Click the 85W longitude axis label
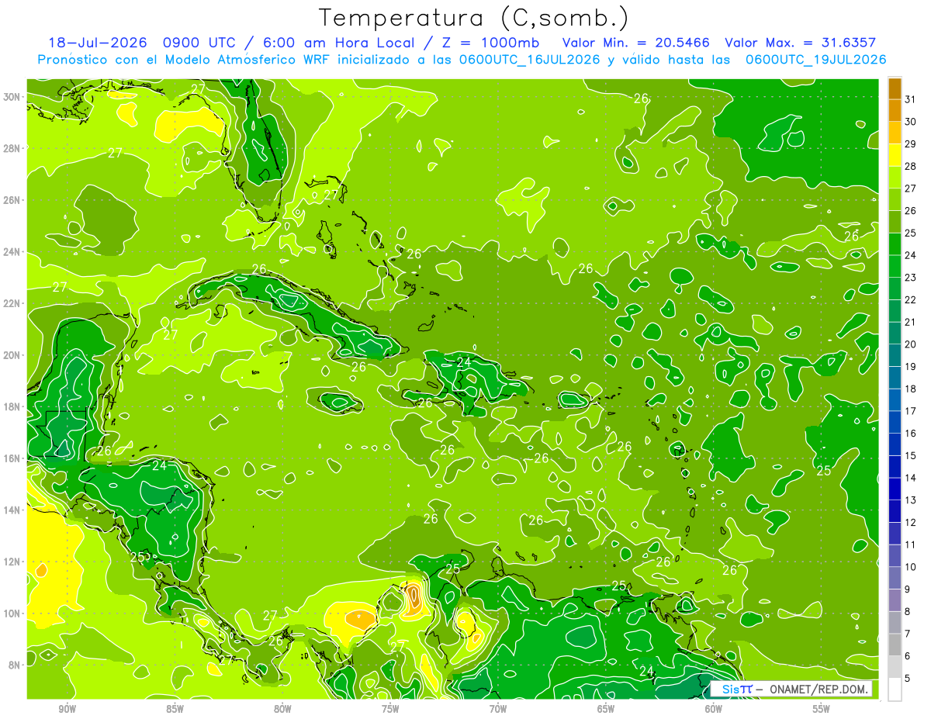Image resolution: width=931 pixels, height=719 pixels. pyautogui.click(x=175, y=709)
